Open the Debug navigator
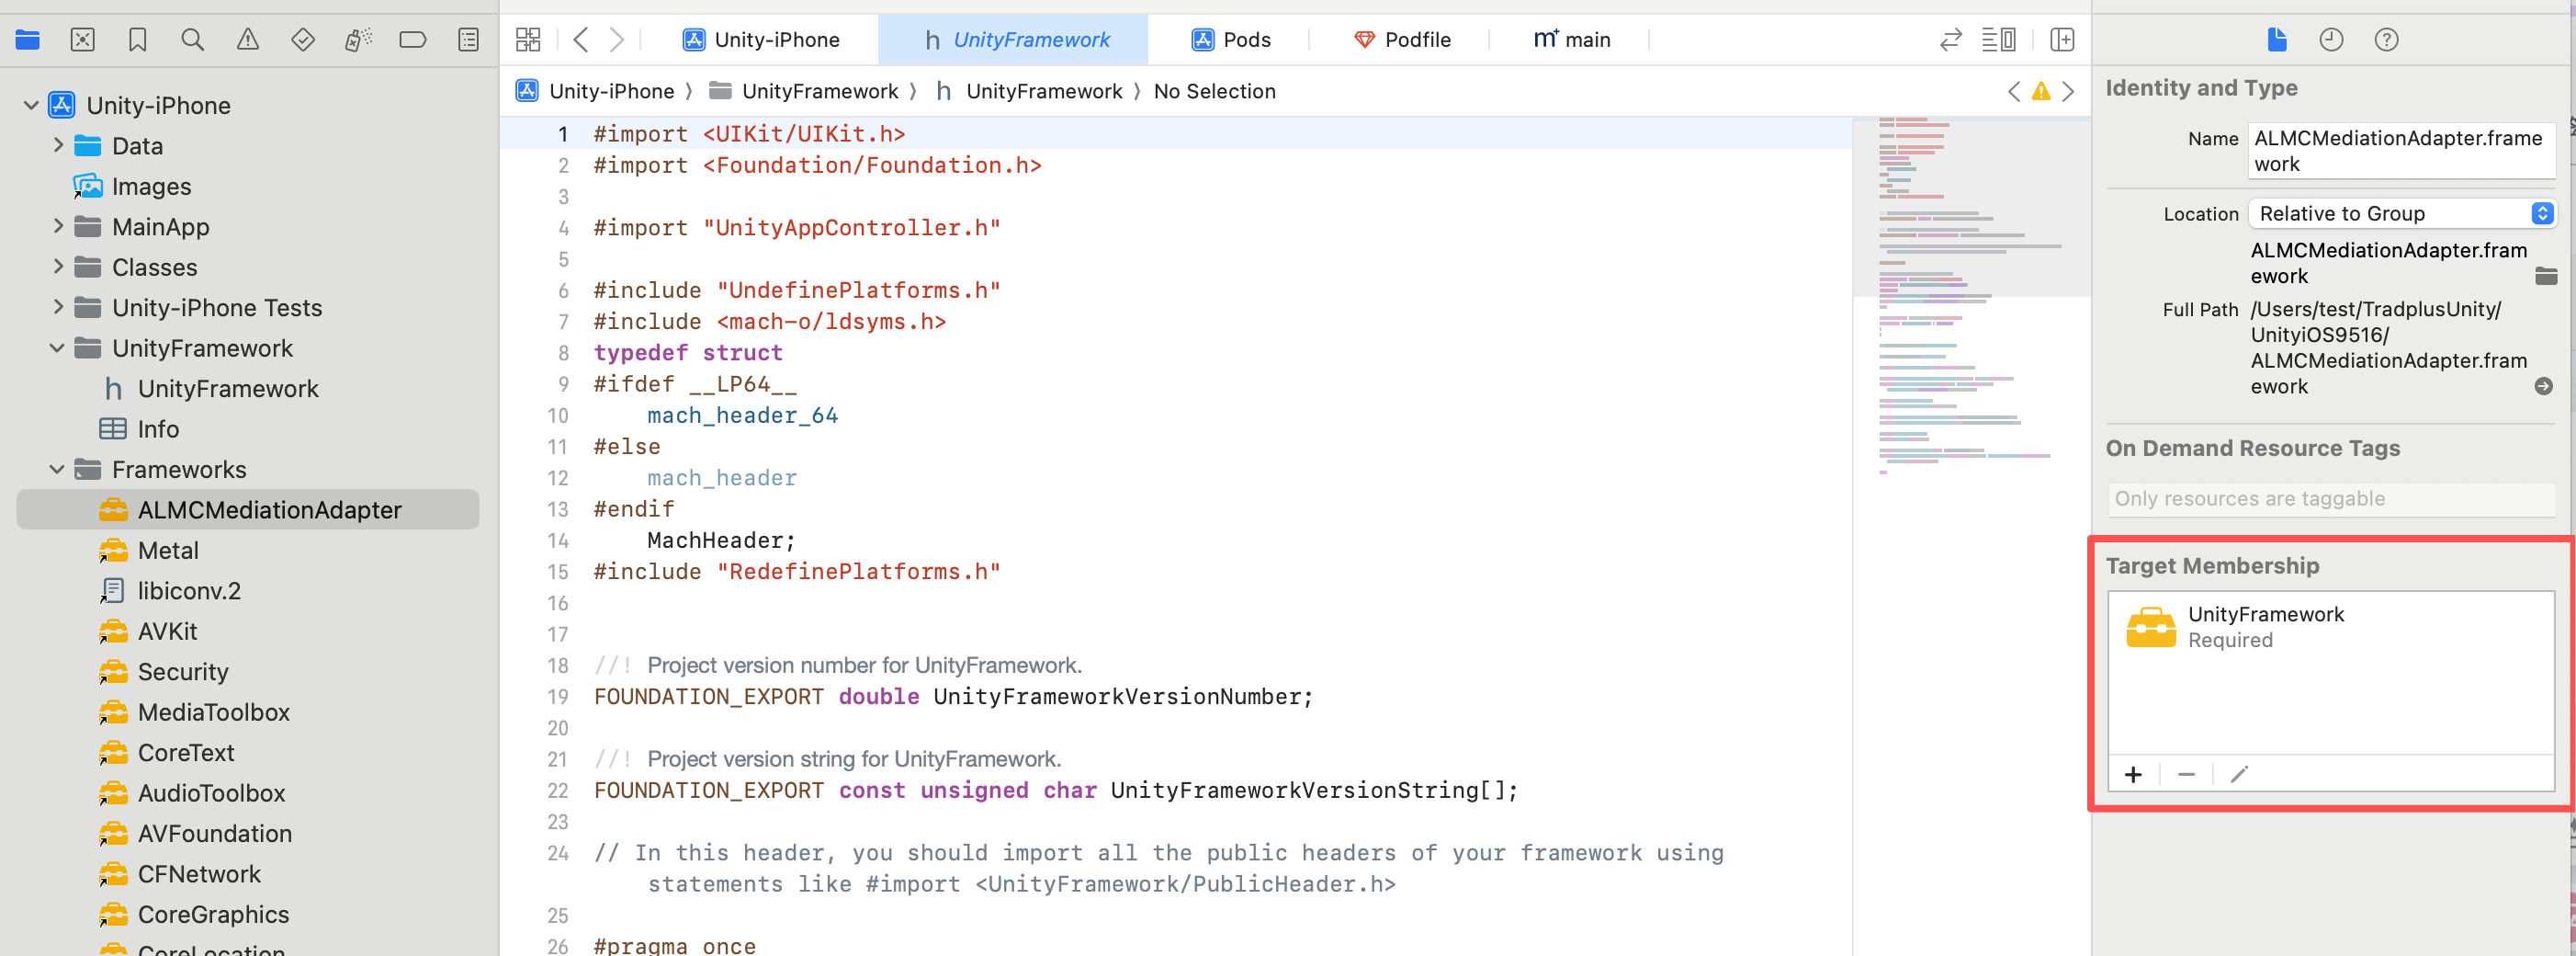2576x956 pixels. pyautogui.click(x=358, y=40)
